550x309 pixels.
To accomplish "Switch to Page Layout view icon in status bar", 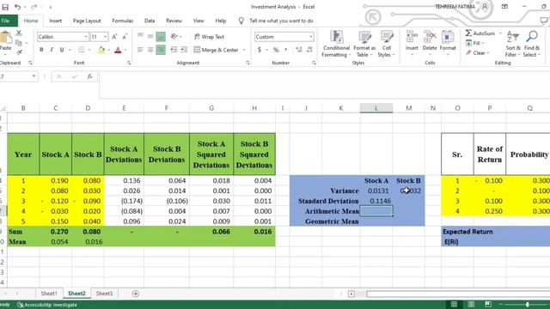I will click(471, 305).
